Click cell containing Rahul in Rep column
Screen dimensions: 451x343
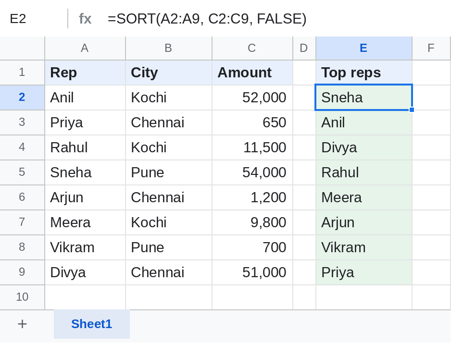(x=85, y=147)
